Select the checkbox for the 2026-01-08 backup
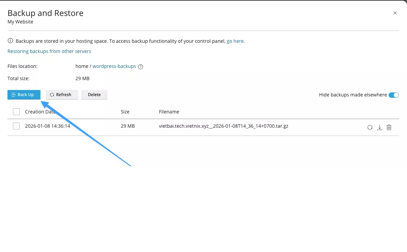The width and height of the screenshot is (407, 252). coord(16,126)
